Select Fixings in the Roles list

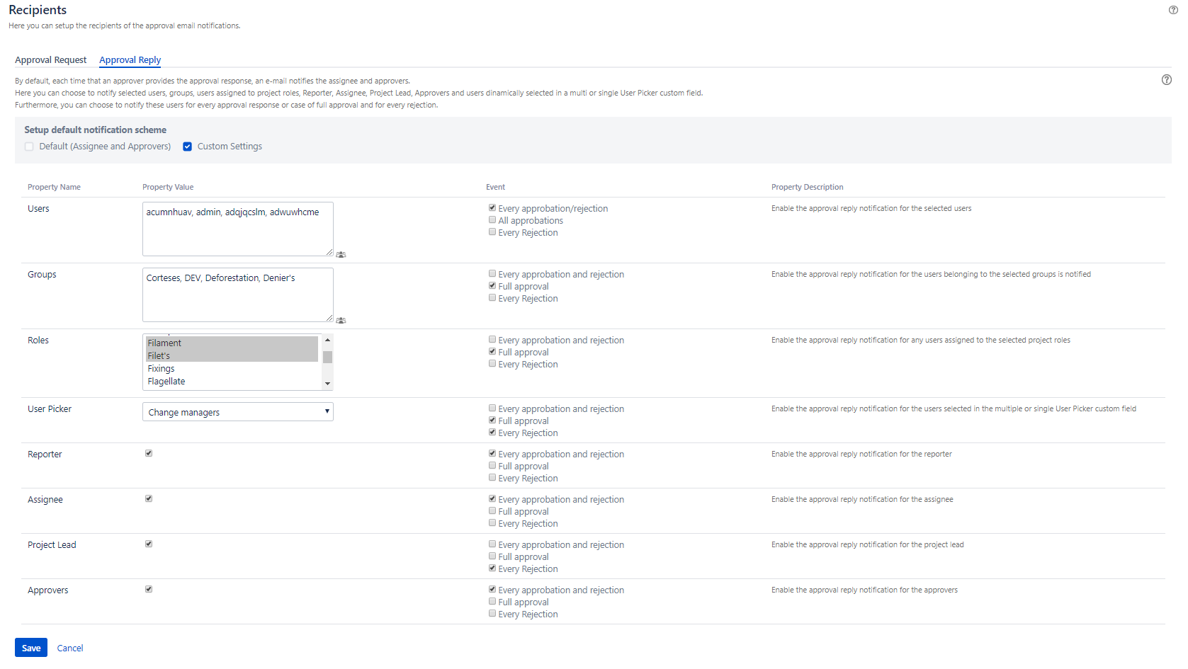click(x=162, y=369)
